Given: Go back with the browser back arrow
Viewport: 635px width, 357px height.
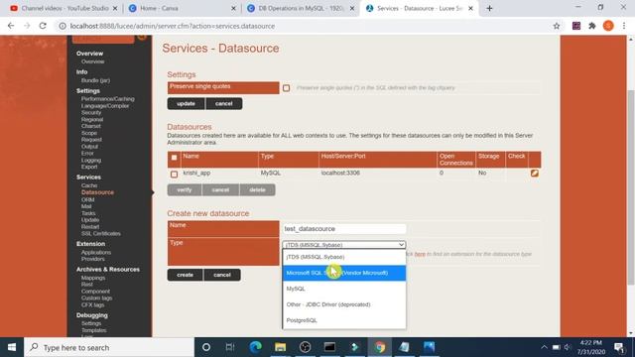Looking at the screenshot, I should click(x=11, y=26).
